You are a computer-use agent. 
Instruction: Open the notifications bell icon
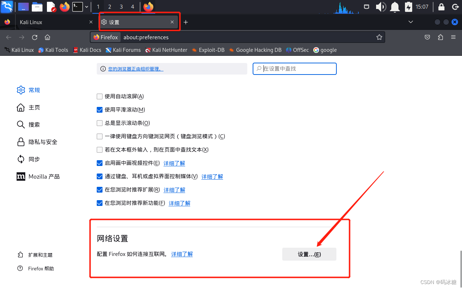pos(395,7)
